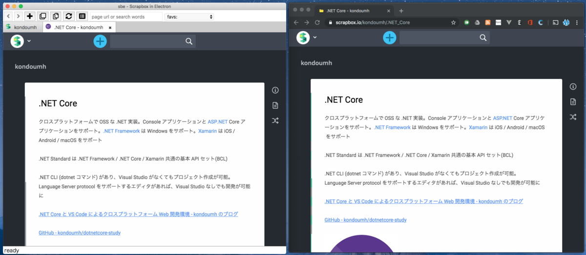Click the scrapbox.io URL in Chrome address bar
The image size is (586, 255).
click(x=373, y=22)
